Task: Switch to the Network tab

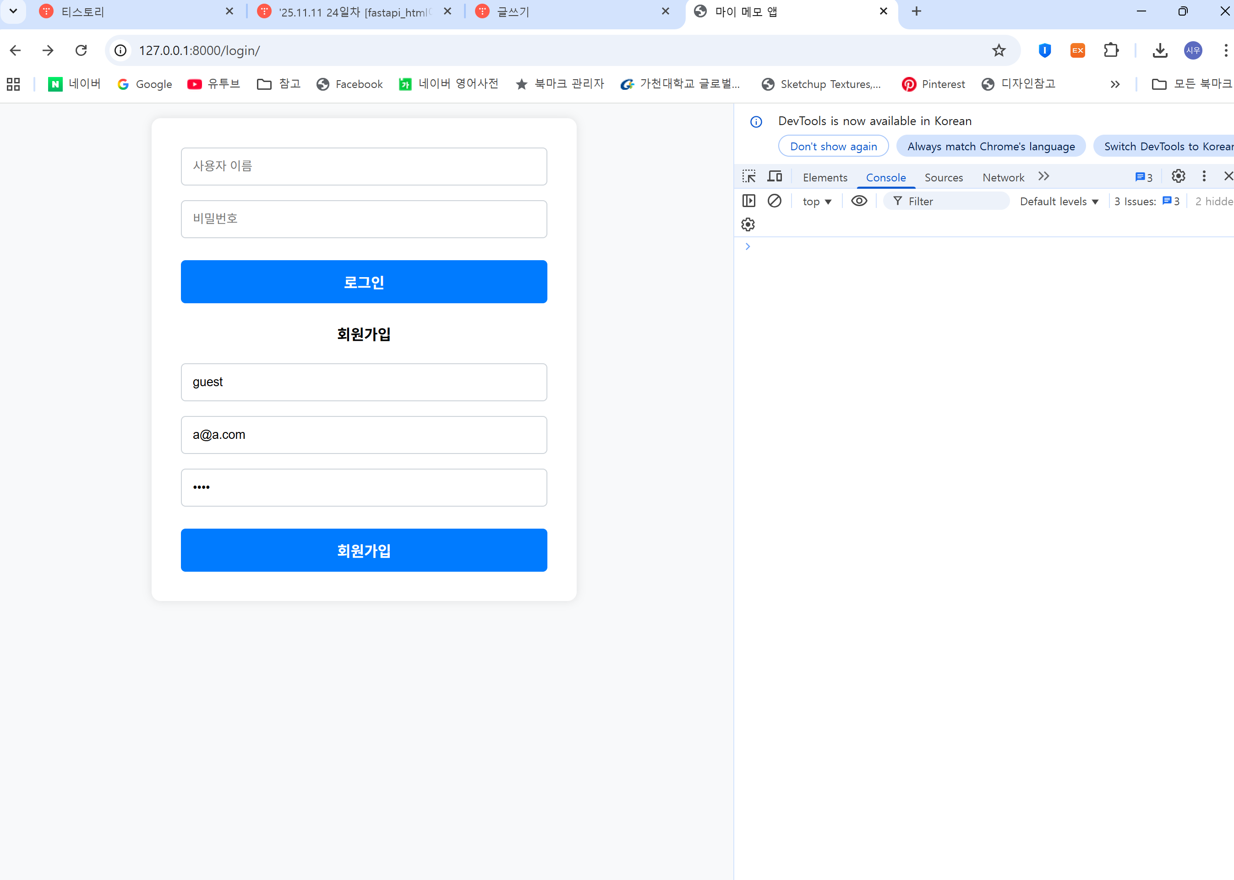Action: [1003, 178]
